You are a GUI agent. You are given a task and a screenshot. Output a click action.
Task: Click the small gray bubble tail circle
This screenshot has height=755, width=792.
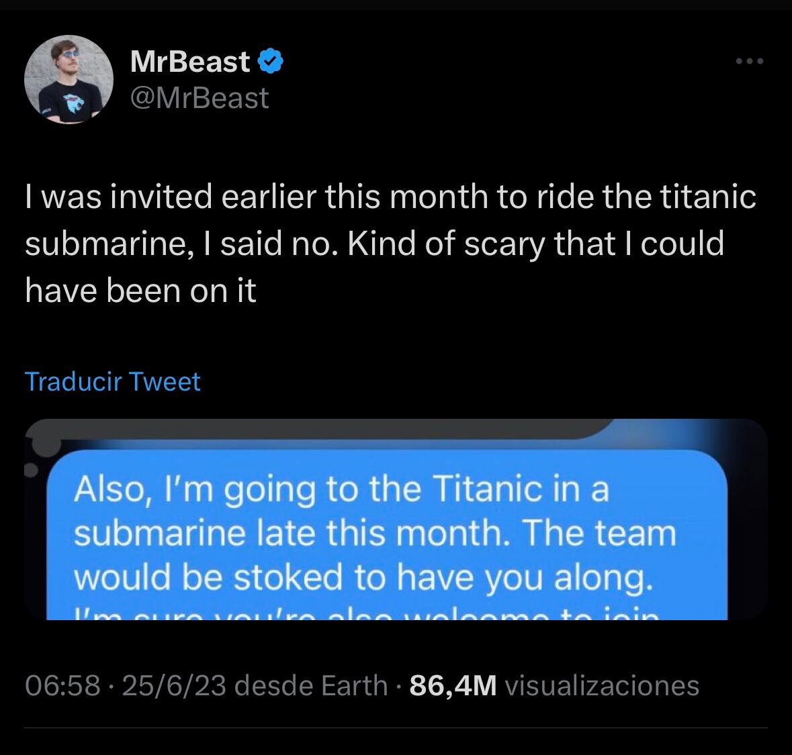[x=30, y=471]
